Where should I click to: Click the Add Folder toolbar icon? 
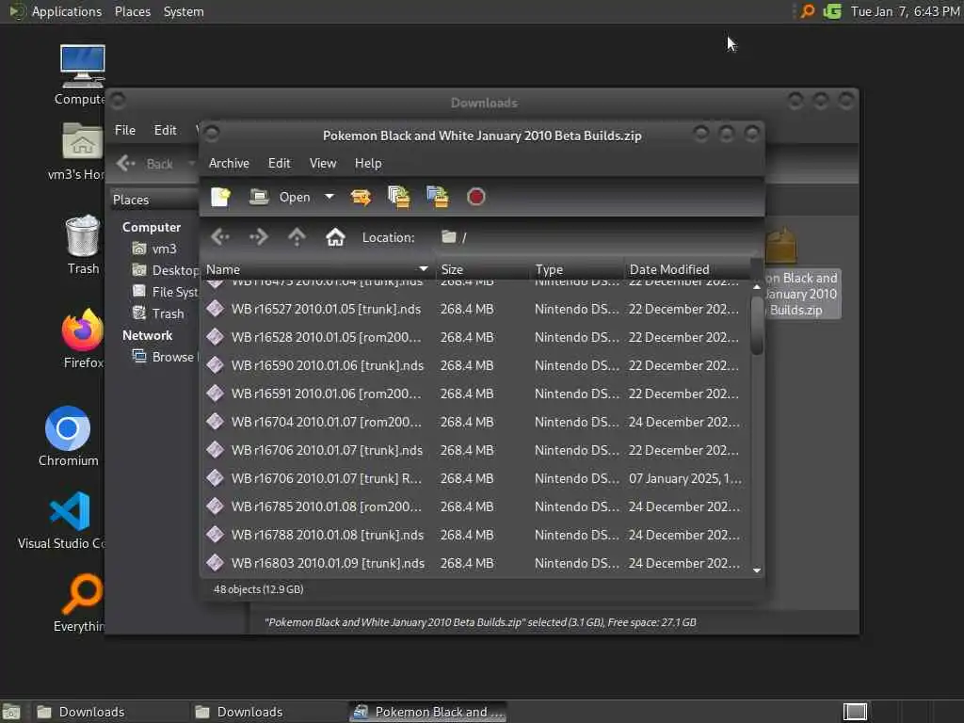(437, 197)
